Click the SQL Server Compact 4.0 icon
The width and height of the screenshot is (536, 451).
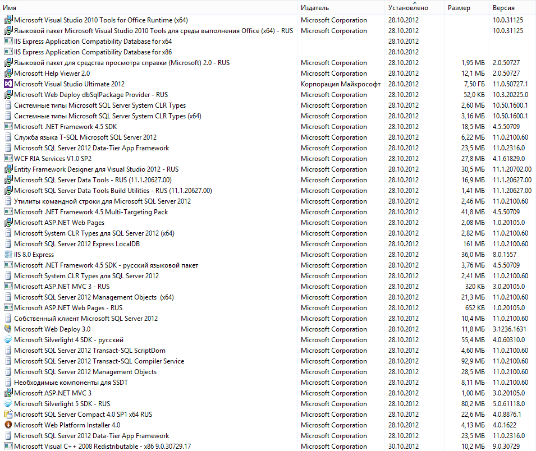coord(8,414)
